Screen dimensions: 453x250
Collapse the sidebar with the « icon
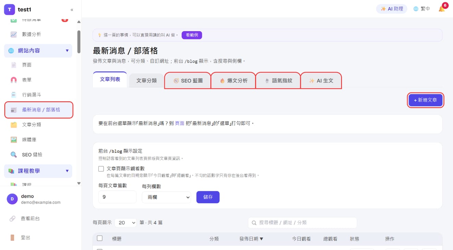click(x=72, y=10)
